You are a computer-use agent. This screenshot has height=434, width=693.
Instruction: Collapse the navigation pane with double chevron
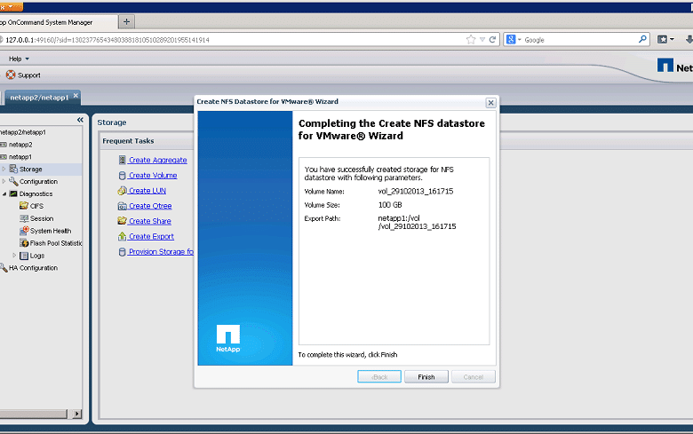[x=80, y=120]
